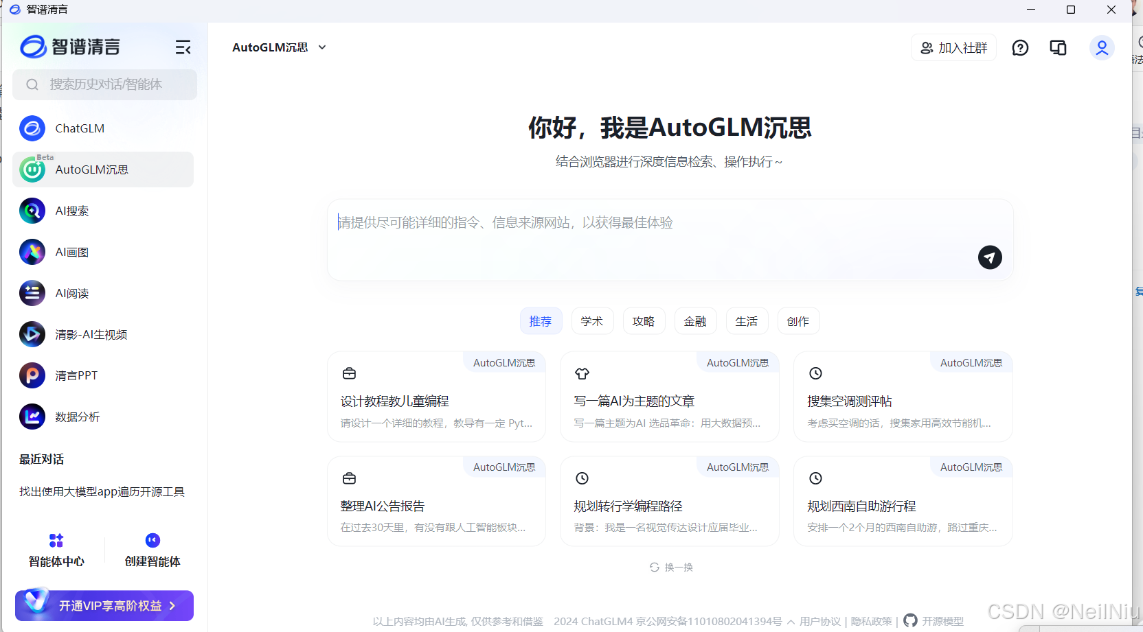The width and height of the screenshot is (1143, 632).
Task: Click 换一换 to refresh suggestions
Action: pos(679,567)
